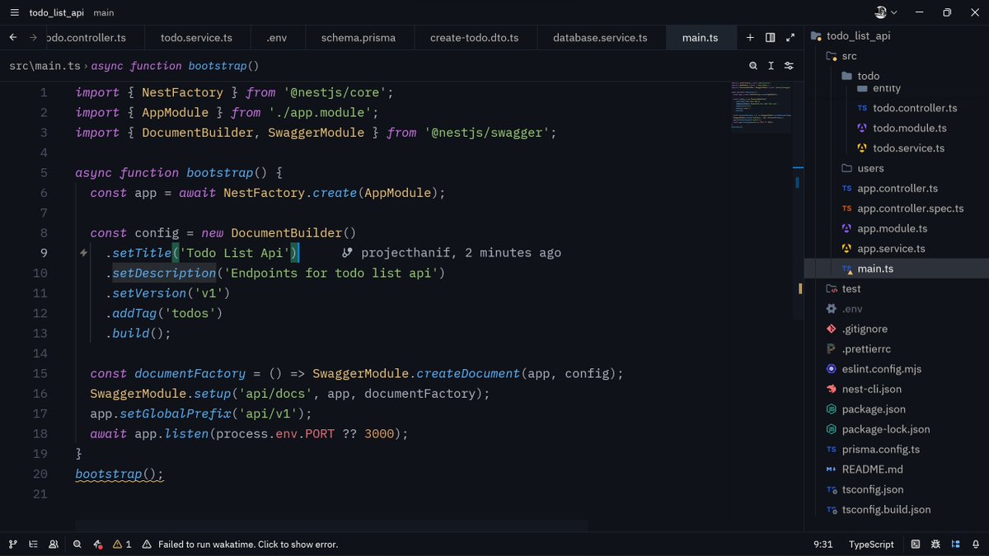
Task: Open the .gitignore file
Action: pos(897,329)
